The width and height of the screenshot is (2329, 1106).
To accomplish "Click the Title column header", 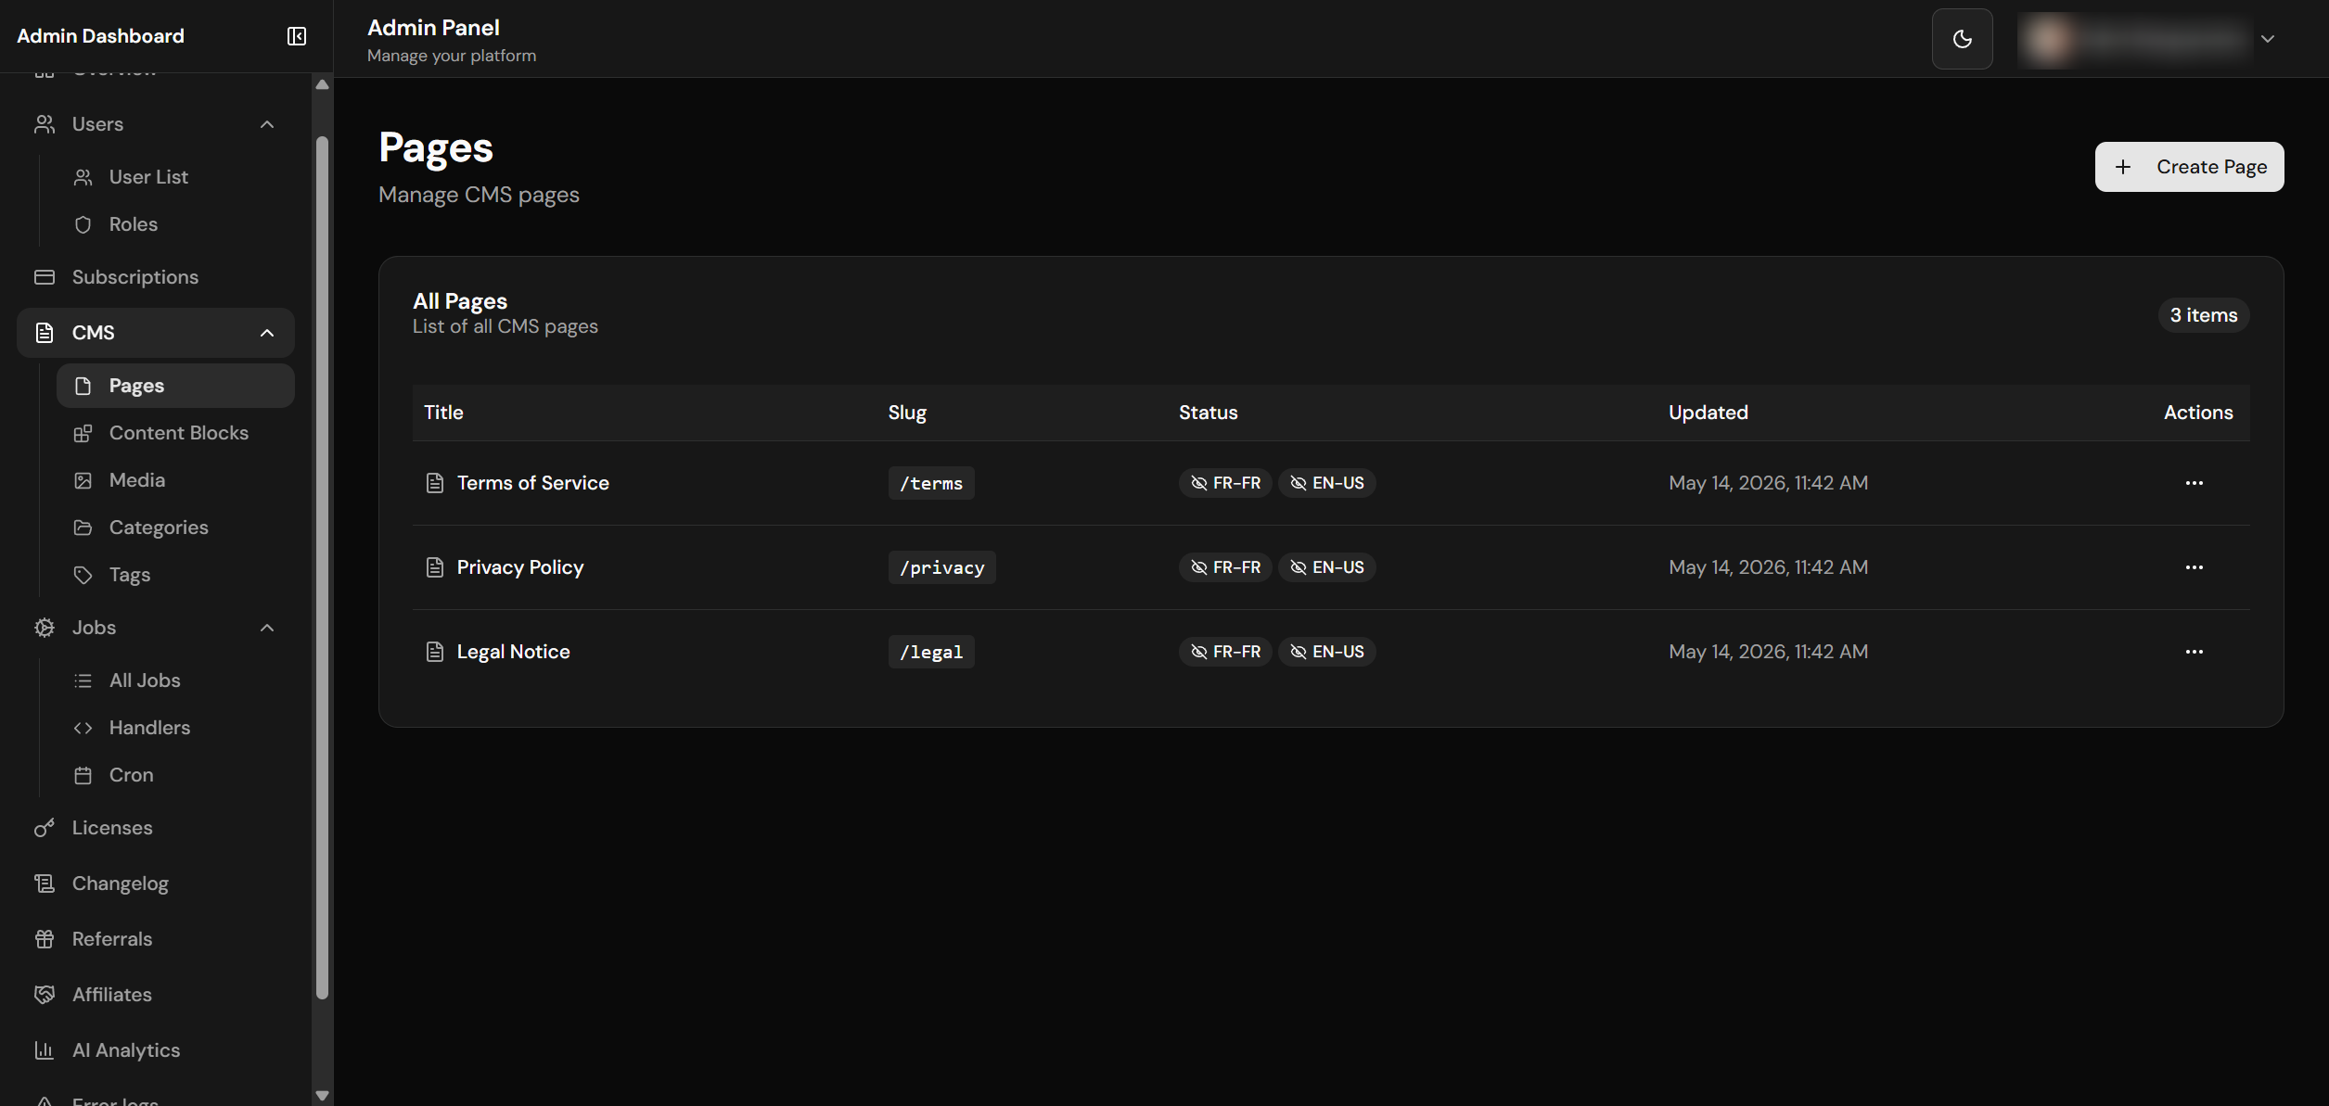I will click(443, 413).
